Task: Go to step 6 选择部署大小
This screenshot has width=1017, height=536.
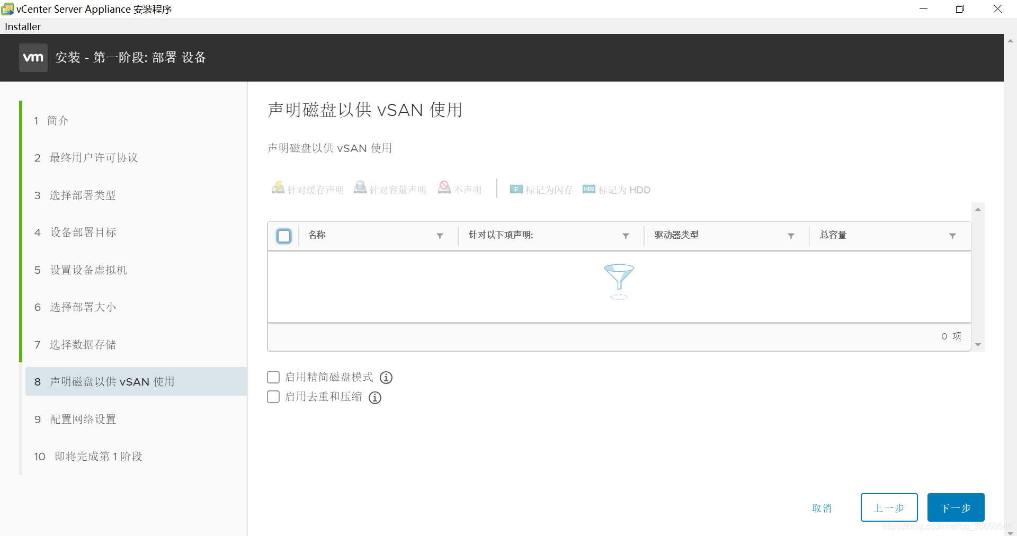Action: 75,307
